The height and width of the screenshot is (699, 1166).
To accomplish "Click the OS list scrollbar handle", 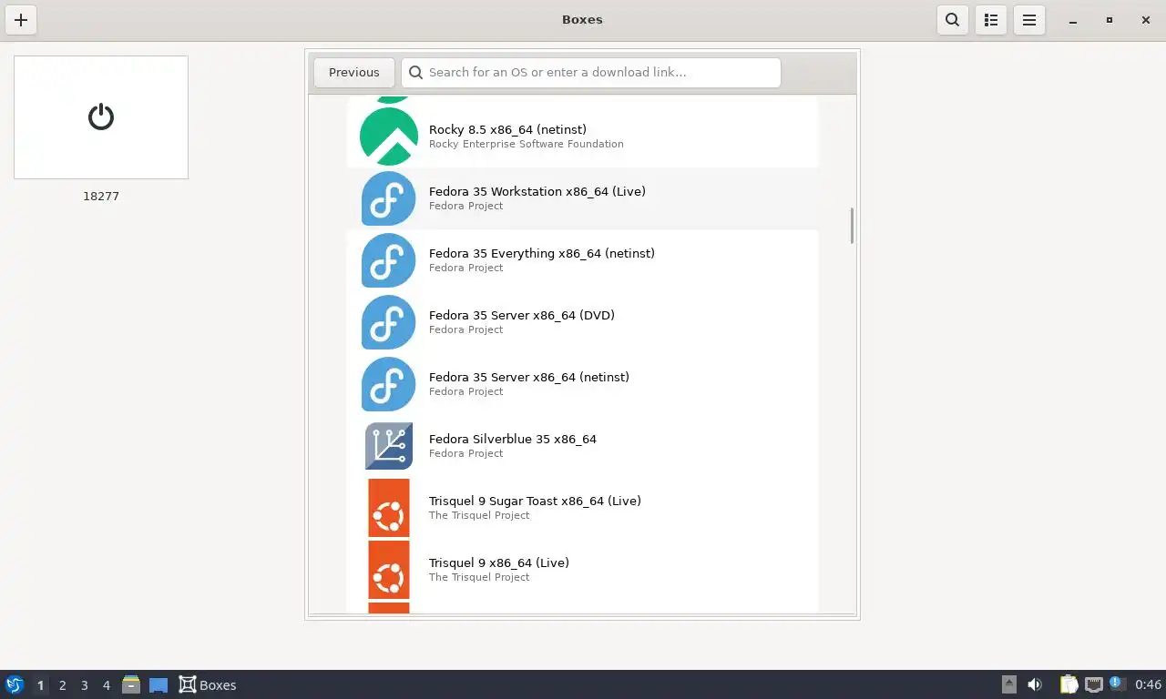I will click(x=852, y=226).
